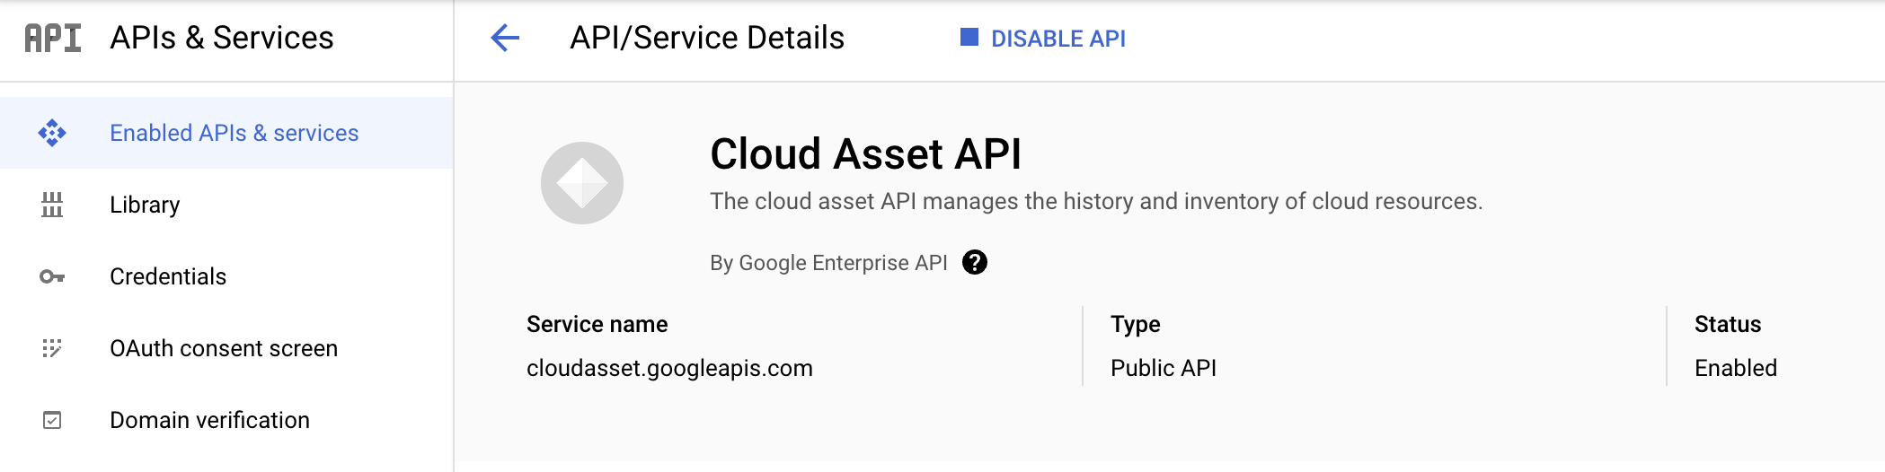Click the Enabled APIs & services icon
This screenshot has width=1885, height=472.
[52, 133]
